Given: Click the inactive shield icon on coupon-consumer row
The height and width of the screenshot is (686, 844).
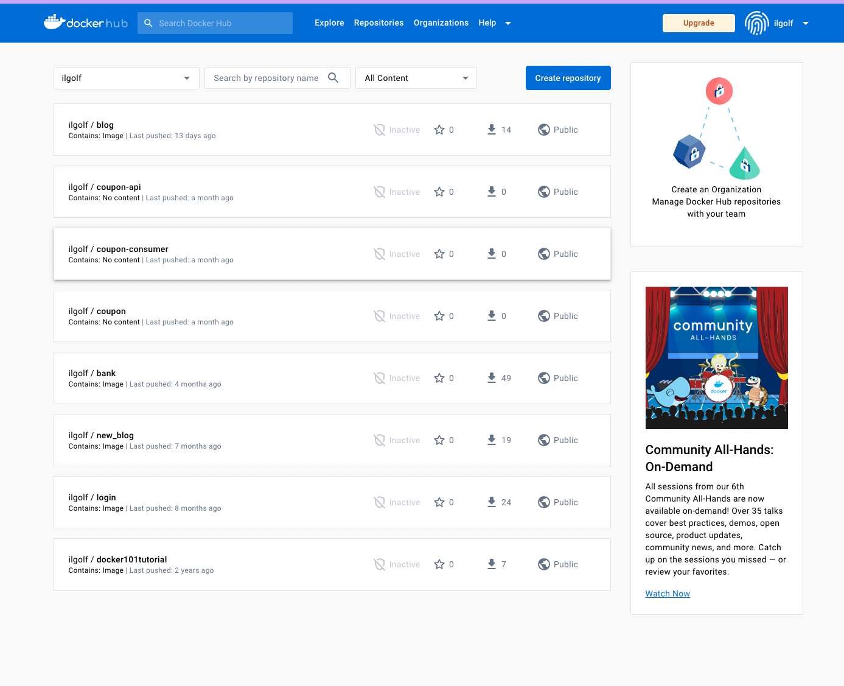Looking at the screenshot, I should 379,254.
